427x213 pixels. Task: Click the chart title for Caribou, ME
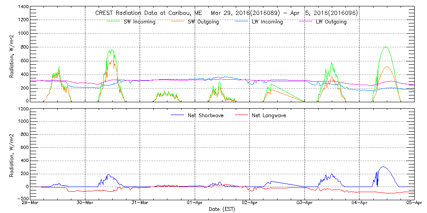coord(226,13)
